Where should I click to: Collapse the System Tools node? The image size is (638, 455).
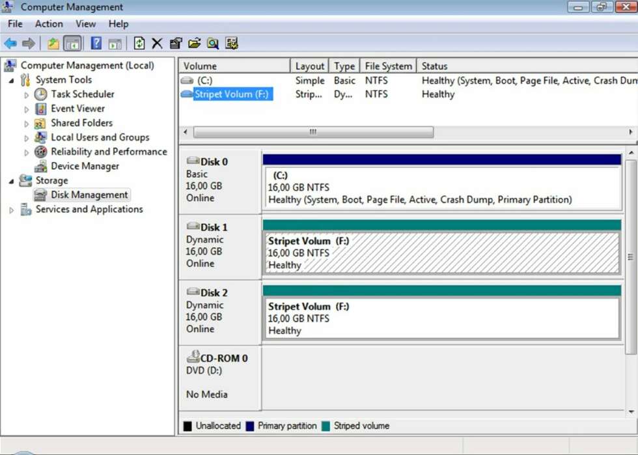click(12, 81)
